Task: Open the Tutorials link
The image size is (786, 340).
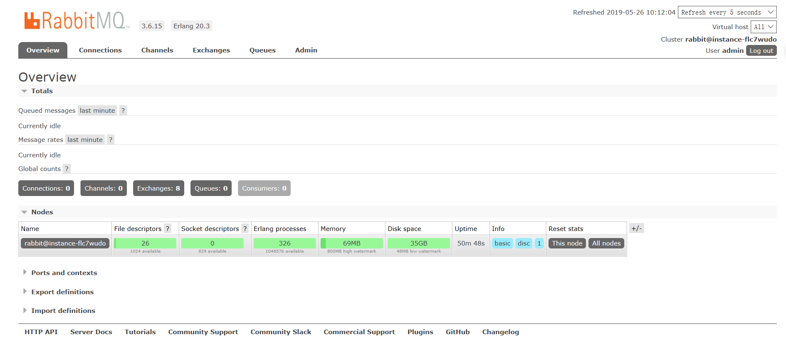Action: [x=140, y=332]
